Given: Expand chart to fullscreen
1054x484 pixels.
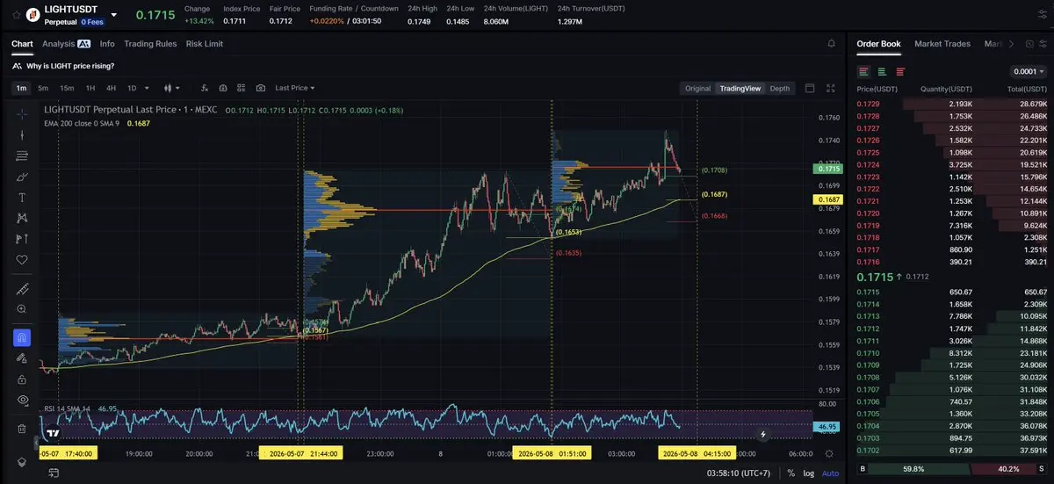Looking at the screenshot, I should click(x=832, y=88).
